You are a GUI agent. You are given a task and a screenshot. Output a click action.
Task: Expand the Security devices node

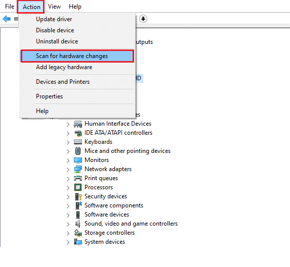coord(68,197)
